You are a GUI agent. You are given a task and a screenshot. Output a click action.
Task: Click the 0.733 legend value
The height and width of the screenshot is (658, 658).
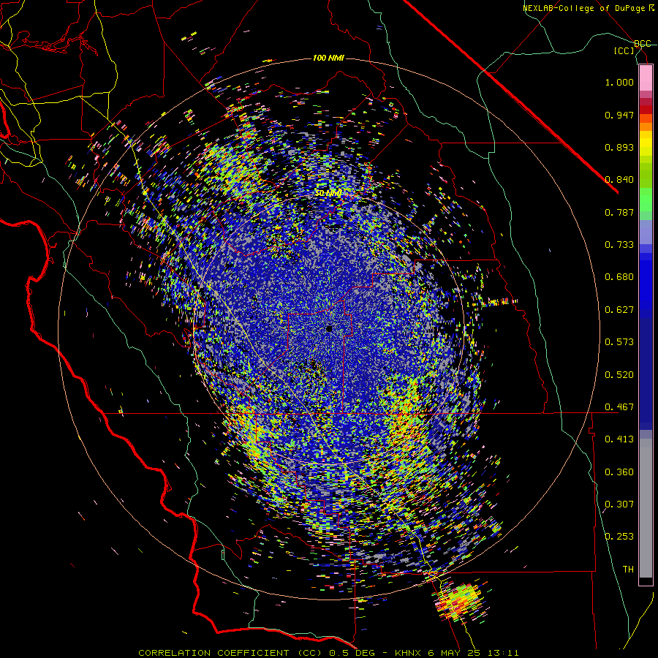619,245
